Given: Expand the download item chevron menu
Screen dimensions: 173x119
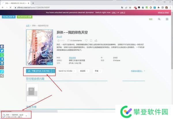Looking at the screenshot, I should [26, 116].
